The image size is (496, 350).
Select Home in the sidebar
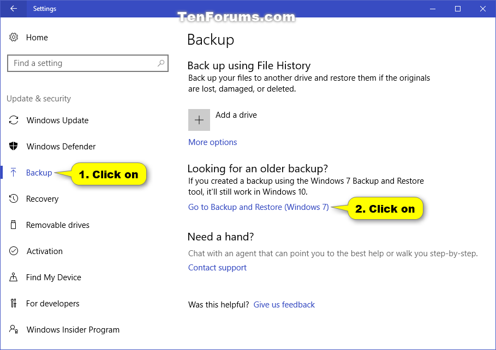click(x=37, y=37)
